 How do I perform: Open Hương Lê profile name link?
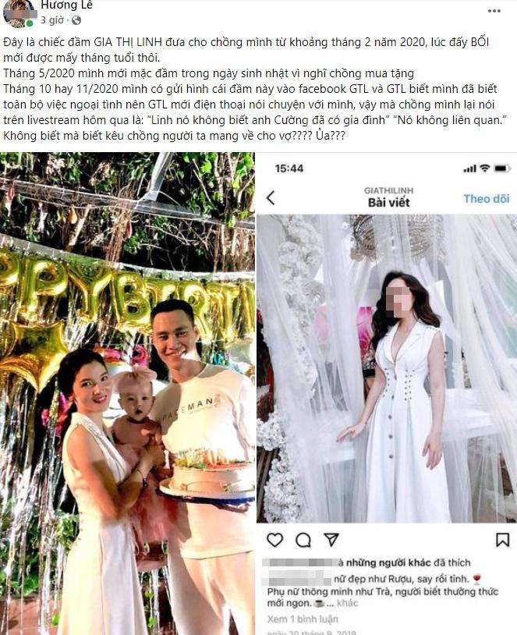67,5
